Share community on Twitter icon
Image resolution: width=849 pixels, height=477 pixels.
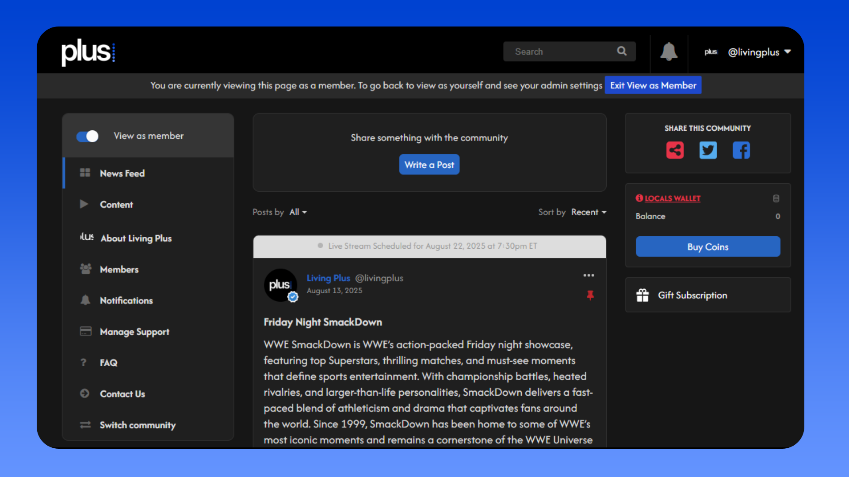click(708, 150)
